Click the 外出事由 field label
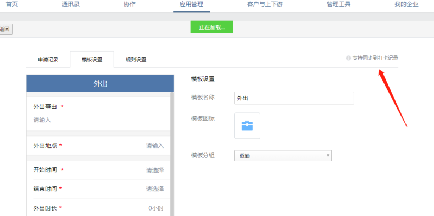This screenshot has height=216, width=434. coord(45,106)
